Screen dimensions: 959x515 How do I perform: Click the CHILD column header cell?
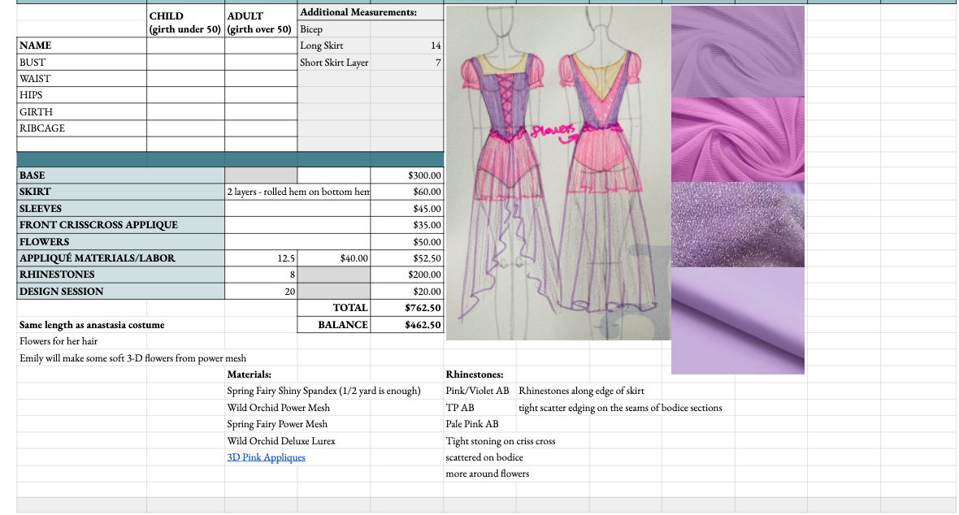pos(185,22)
